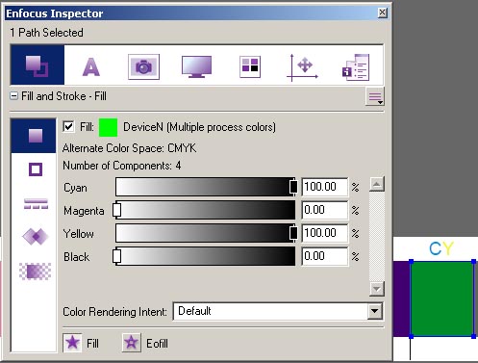Select the overprint diamonds sidebar icon
The width and height of the screenshot is (478, 363).
36,237
